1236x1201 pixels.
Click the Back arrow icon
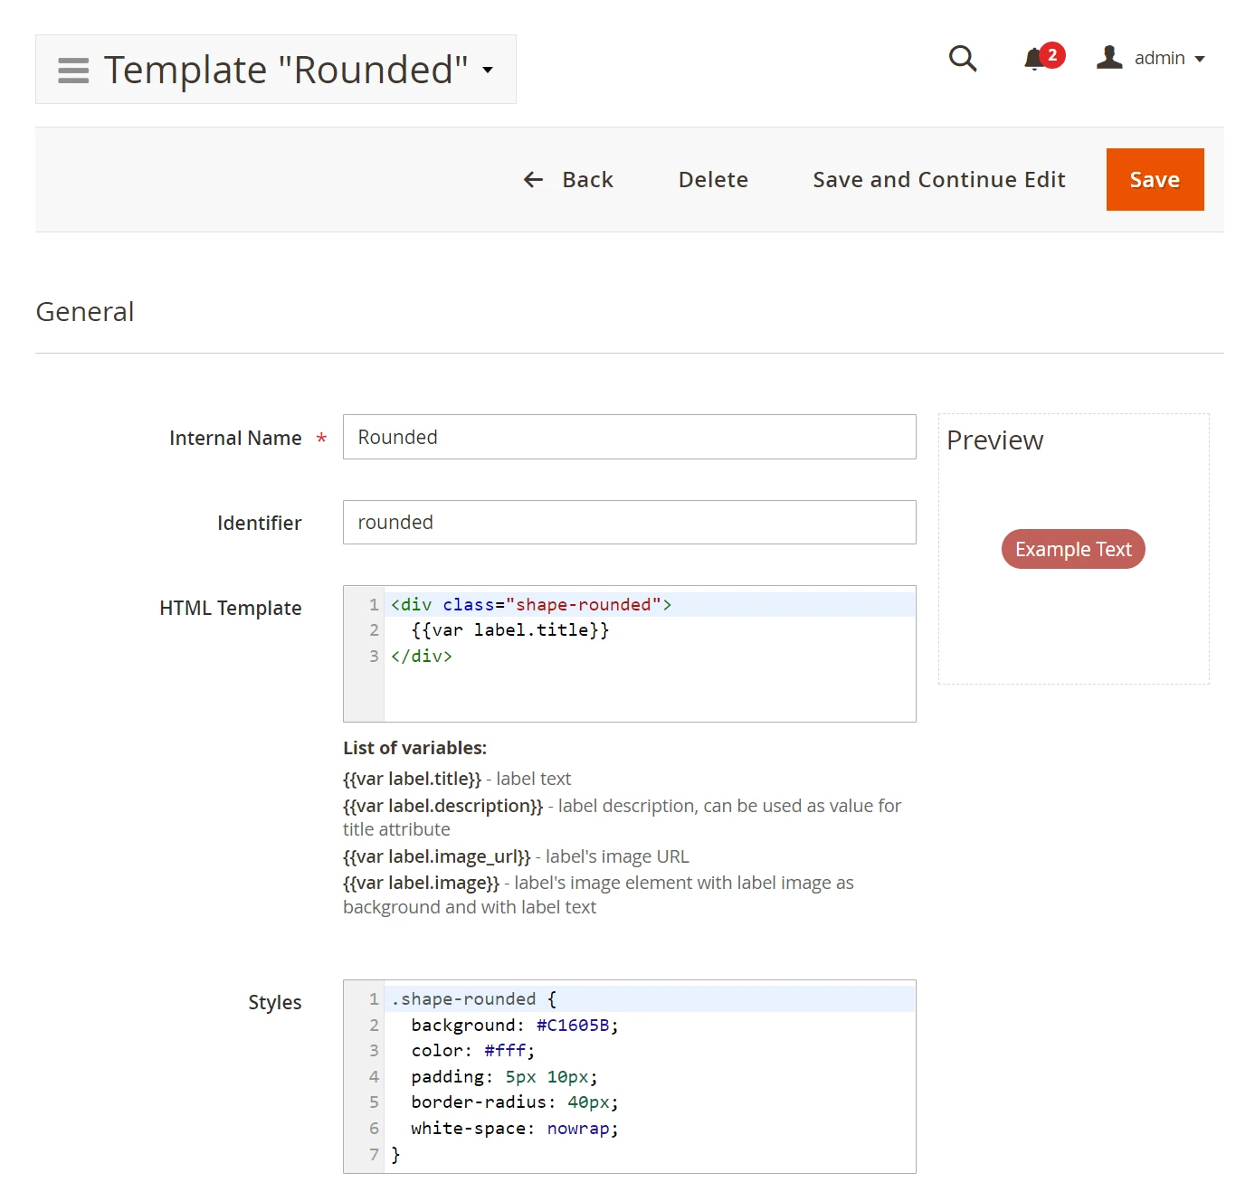[x=534, y=180]
